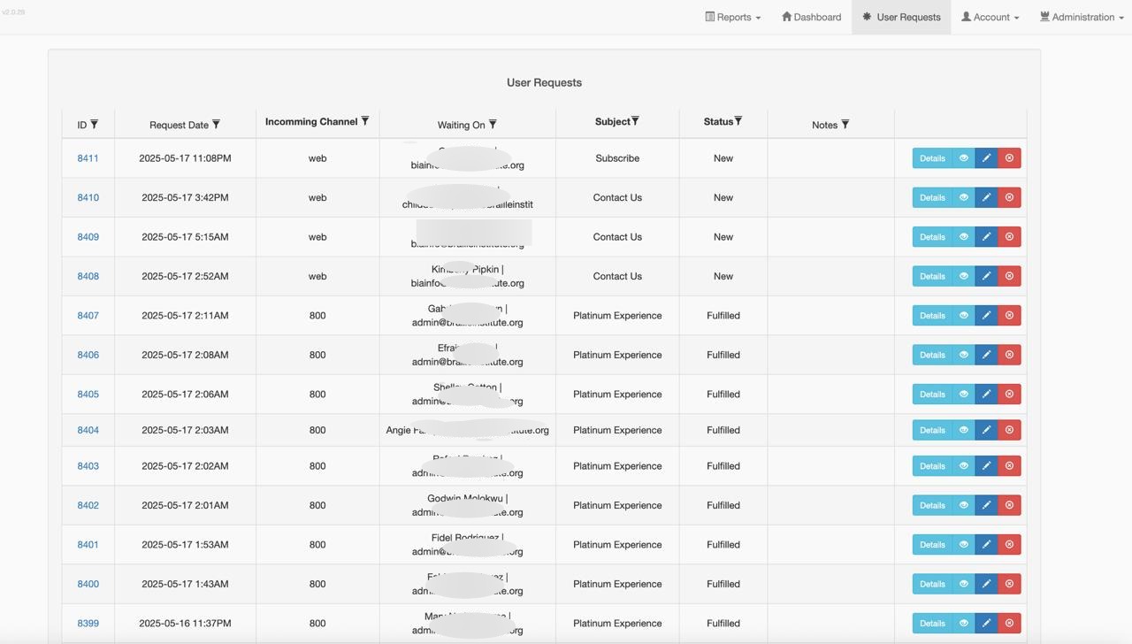Open the Administration dropdown menu
This screenshot has height=644, width=1132.
pyautogui.click(x=1082, y=17)
